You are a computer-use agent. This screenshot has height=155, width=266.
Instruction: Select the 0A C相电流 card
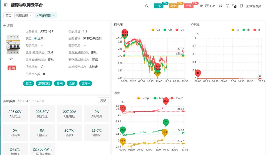coord(42,133)
